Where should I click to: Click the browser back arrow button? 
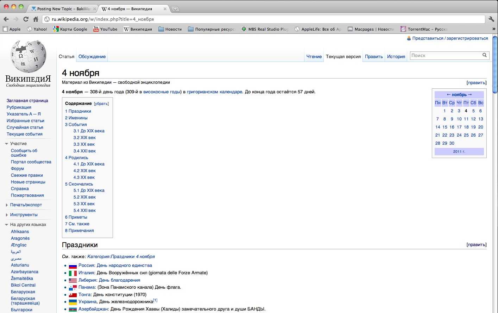(6, 19)
